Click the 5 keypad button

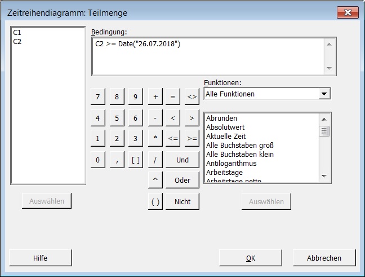[117, 118]
